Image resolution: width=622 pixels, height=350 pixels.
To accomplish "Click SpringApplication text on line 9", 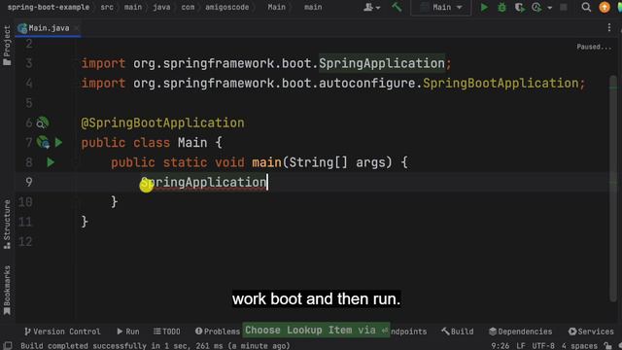I will click(x=204, y=182).
